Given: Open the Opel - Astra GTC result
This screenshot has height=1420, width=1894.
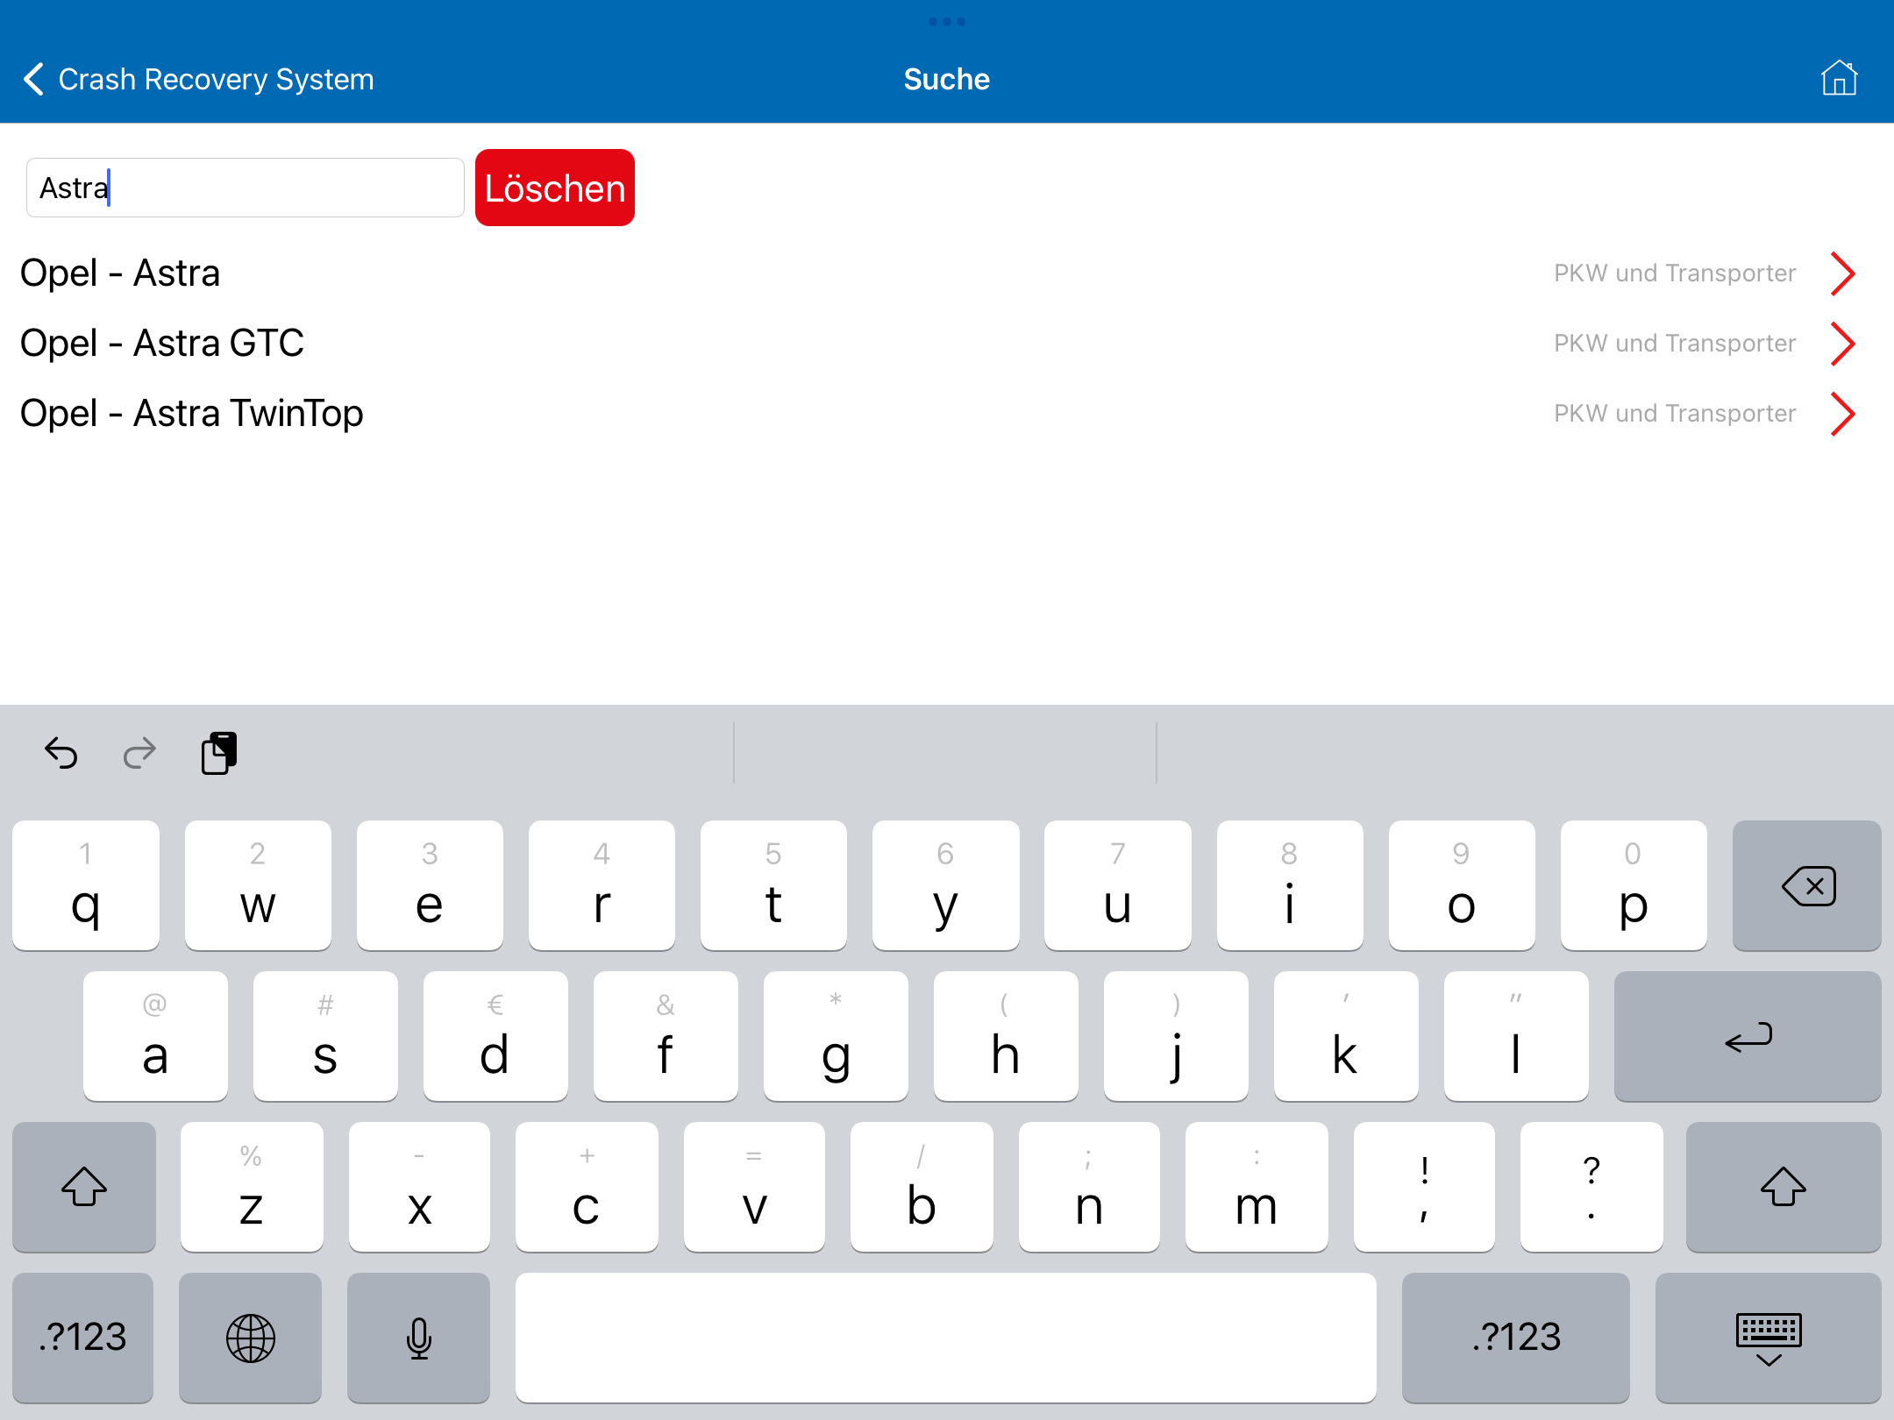Looking at the screenshot, I should (x=947, y=344).
